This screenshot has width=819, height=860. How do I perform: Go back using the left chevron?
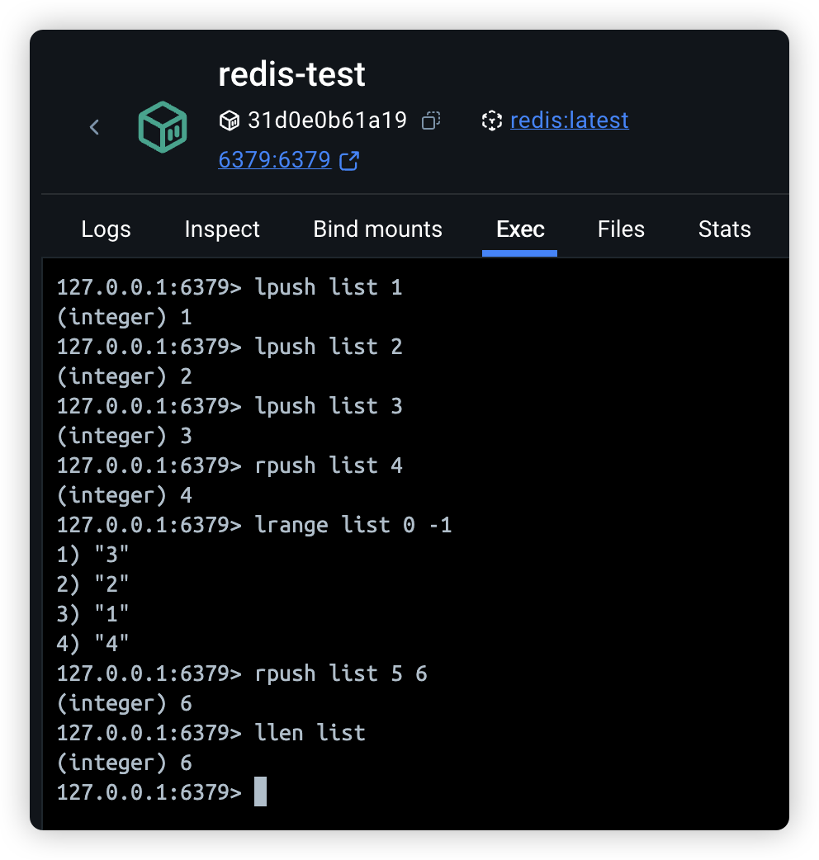(94, 127)
